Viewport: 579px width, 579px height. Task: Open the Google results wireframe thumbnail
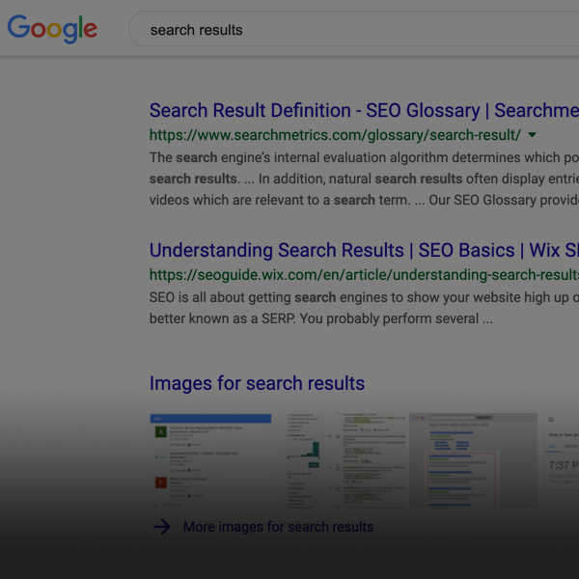(x=473, y=460)
